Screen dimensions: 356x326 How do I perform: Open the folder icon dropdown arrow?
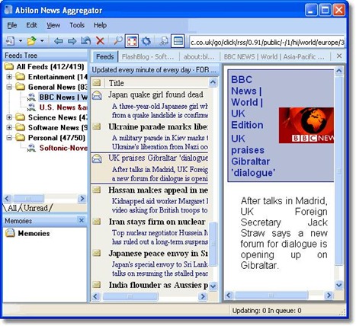pos(42,40)
